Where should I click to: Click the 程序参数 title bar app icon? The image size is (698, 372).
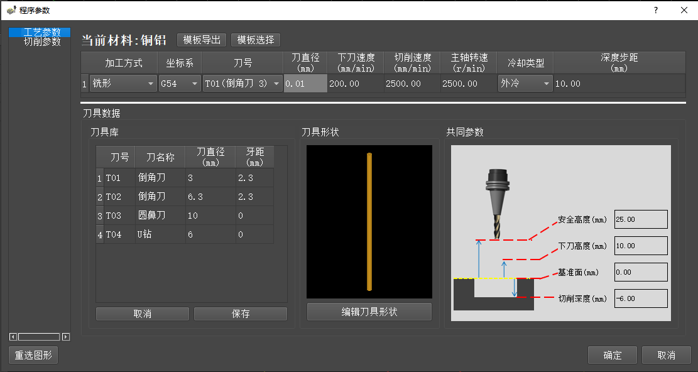pyautogui.click(x=11, y=10)
